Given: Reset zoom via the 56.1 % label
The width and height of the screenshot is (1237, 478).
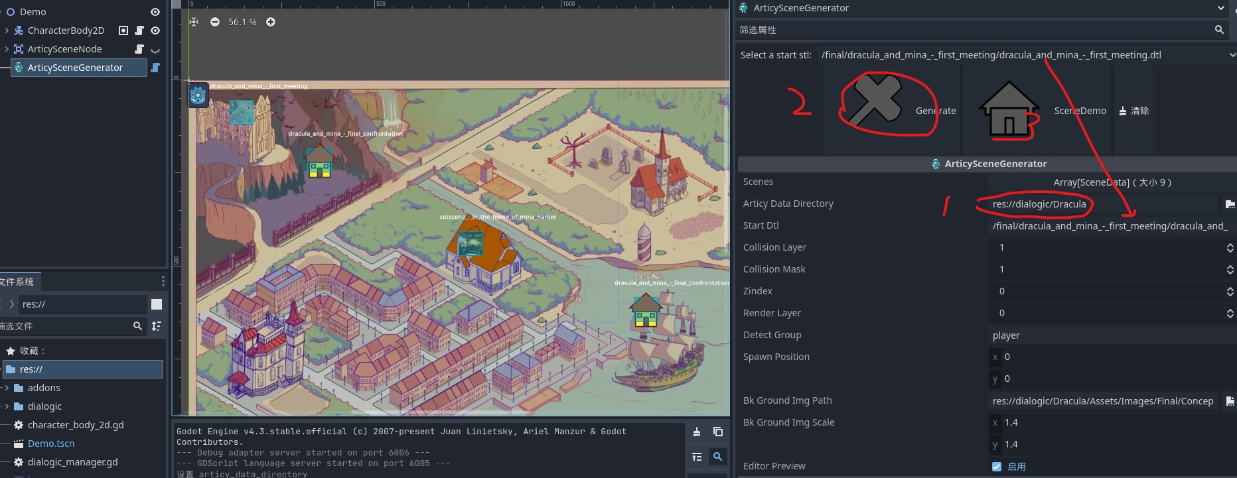Looking at the screenshot, I should pyautogui.click(x=242, y=22).
